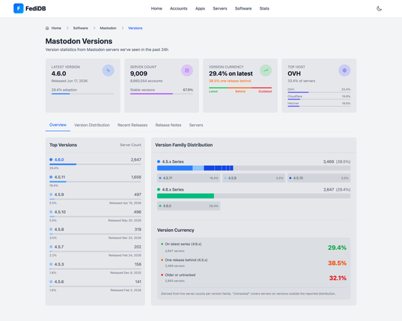Click the 4.5.3 row in Top Versions
The width and height of the screenshot is (402, 321).
(95, 268)
